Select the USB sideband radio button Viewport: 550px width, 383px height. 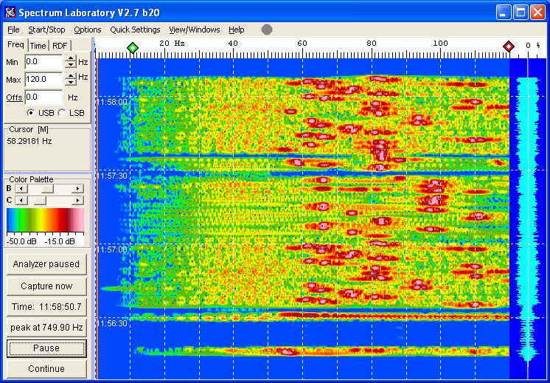(31, 113)
